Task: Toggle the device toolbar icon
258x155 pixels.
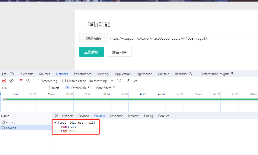Action: click(11, 74)
